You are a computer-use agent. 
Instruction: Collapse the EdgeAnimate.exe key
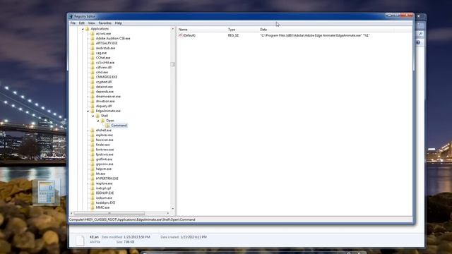pos(88,111)
